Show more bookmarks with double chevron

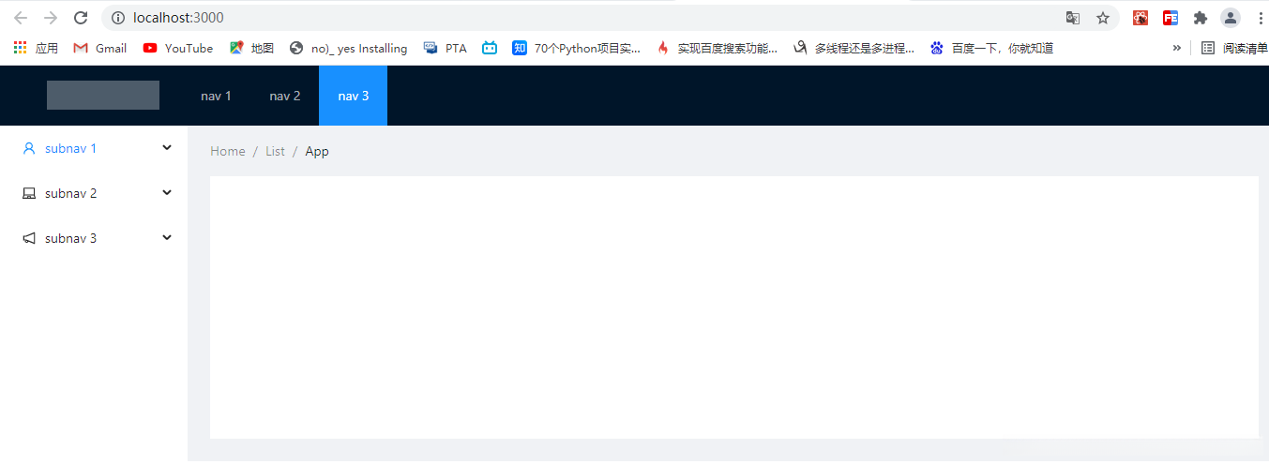[x=1176, y=48]
